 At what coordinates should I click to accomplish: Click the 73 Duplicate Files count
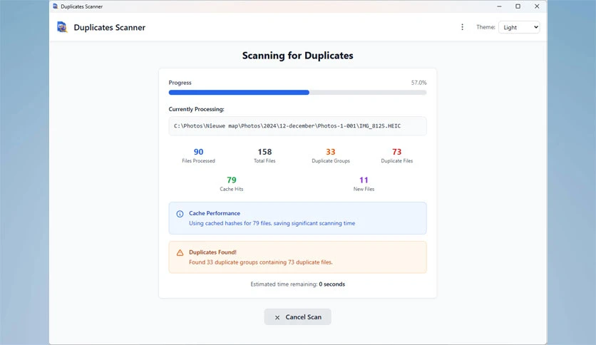(397, 152)
